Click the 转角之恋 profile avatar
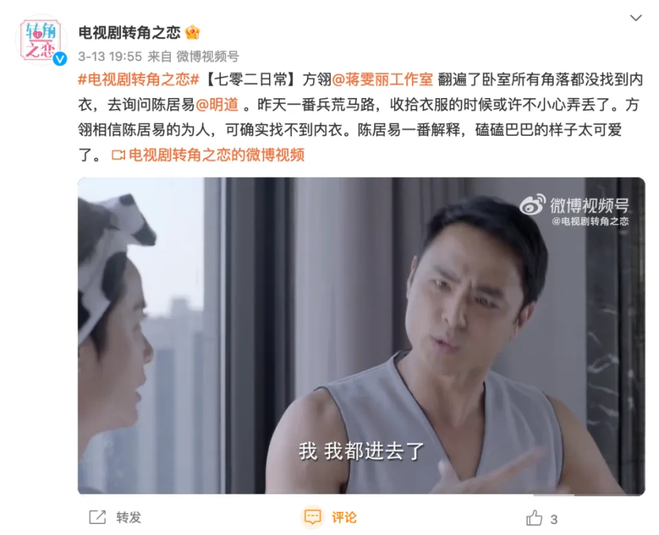The image size is (659, 535). [x=41, y=40]
